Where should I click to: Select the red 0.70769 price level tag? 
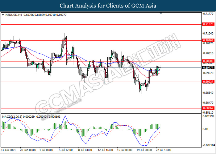coord(207,40)
